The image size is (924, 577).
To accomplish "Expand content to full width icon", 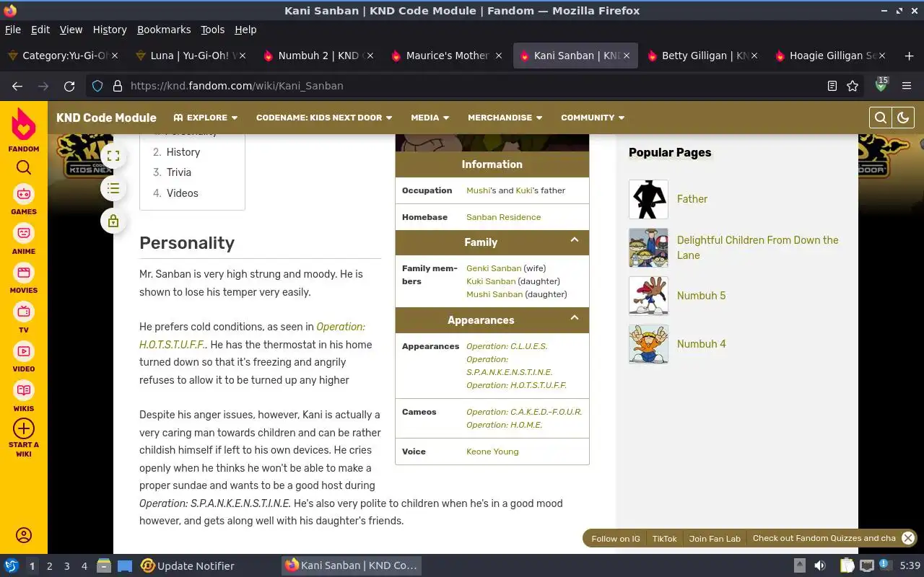I will (113, 156).
